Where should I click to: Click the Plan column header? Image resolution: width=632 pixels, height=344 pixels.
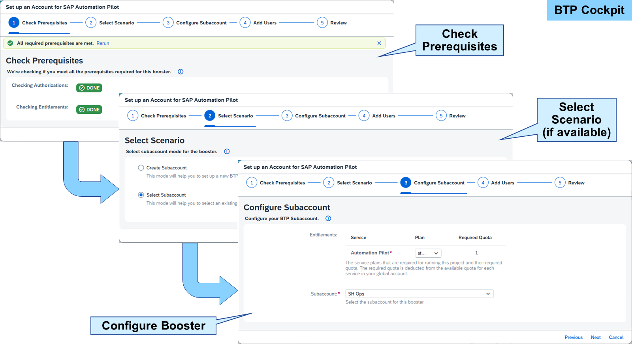coord(419,238)
